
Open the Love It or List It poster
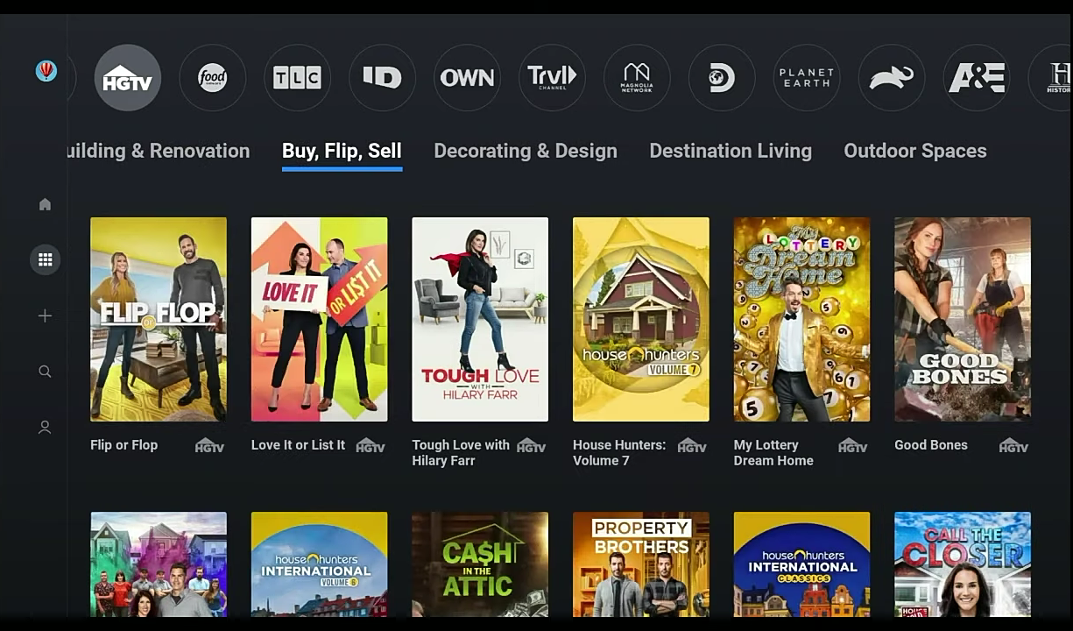pos(320,319)
